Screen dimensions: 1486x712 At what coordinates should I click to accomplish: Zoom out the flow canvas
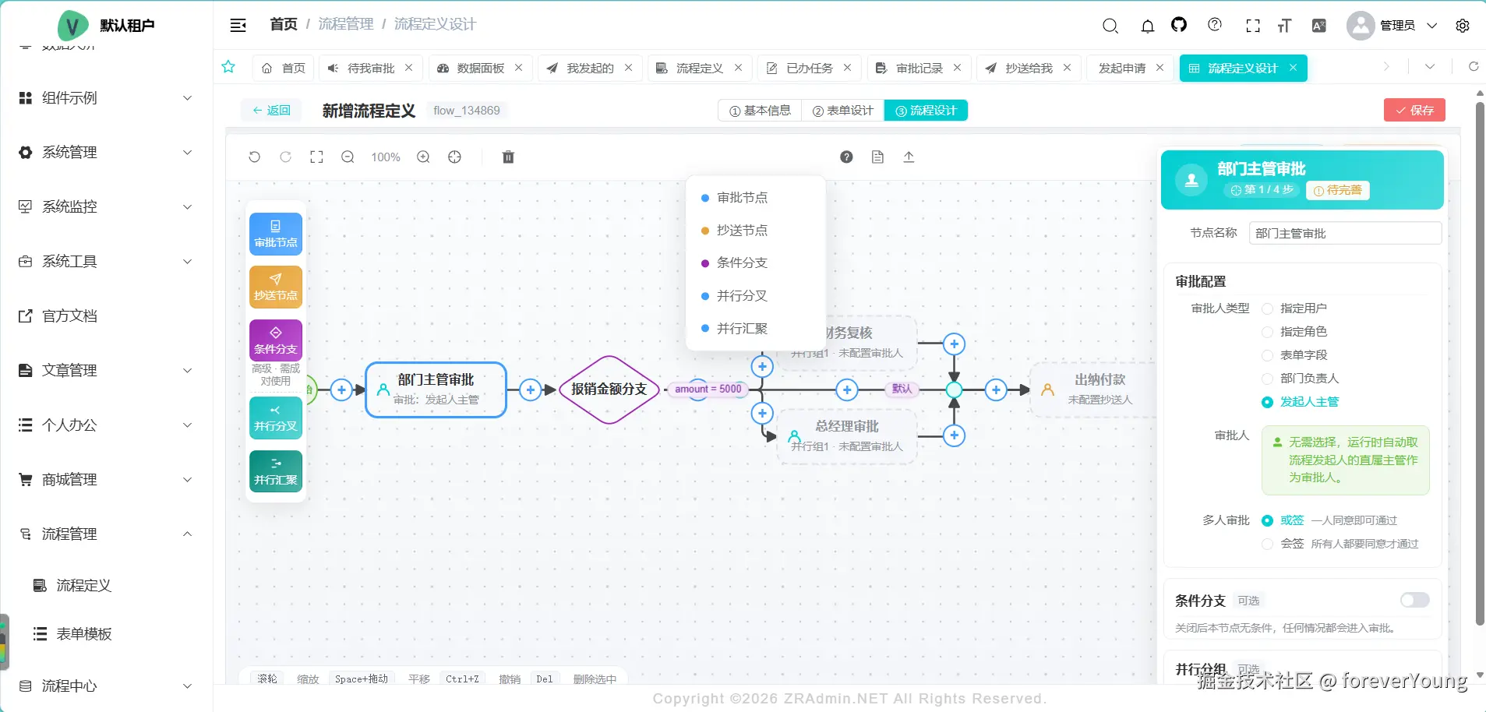pos(348,157)
